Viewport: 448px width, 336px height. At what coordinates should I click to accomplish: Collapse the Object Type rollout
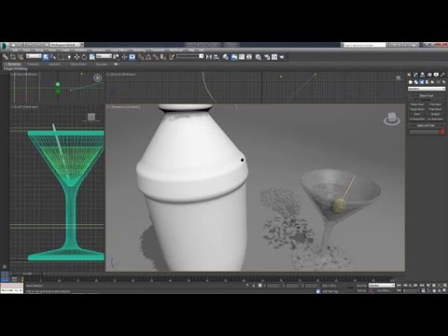click(427, 96)
